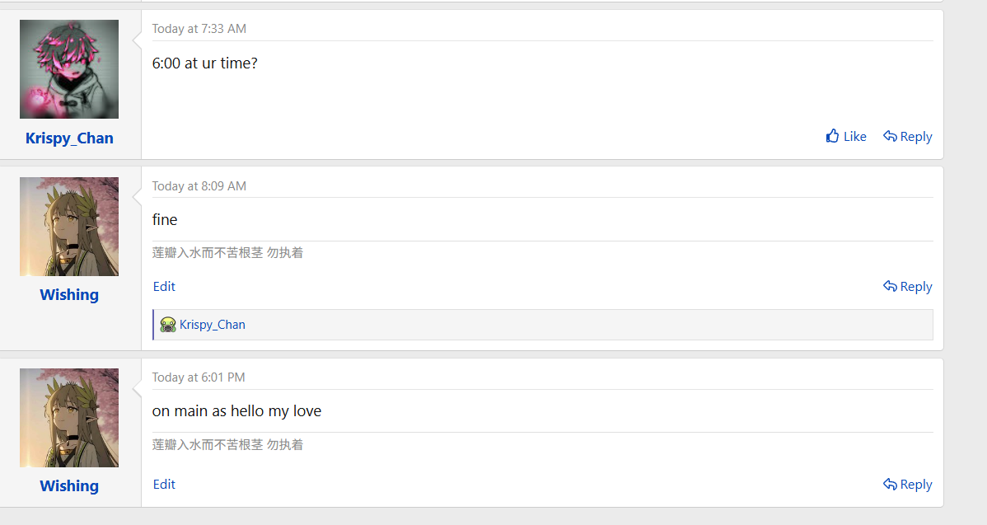Click the 'Today at 8:09 AM' timestamp

tap(199, 186)
